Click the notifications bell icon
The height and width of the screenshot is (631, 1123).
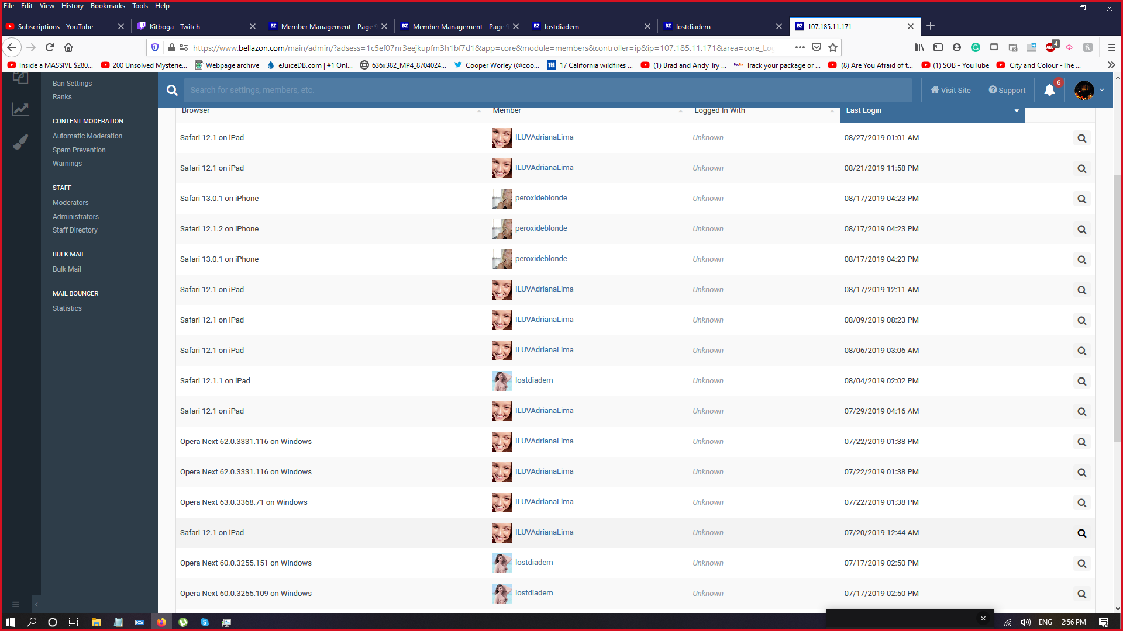[1049, 90]
